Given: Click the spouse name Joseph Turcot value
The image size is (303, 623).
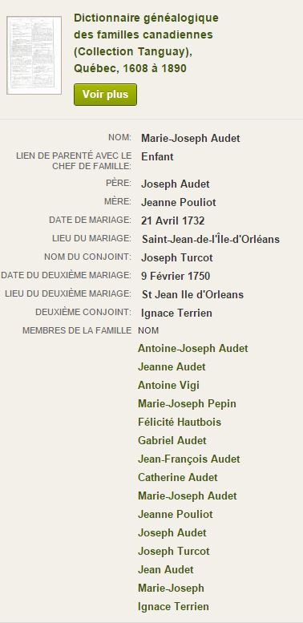Looking at the screenshot, I should (x=177, y=257).
